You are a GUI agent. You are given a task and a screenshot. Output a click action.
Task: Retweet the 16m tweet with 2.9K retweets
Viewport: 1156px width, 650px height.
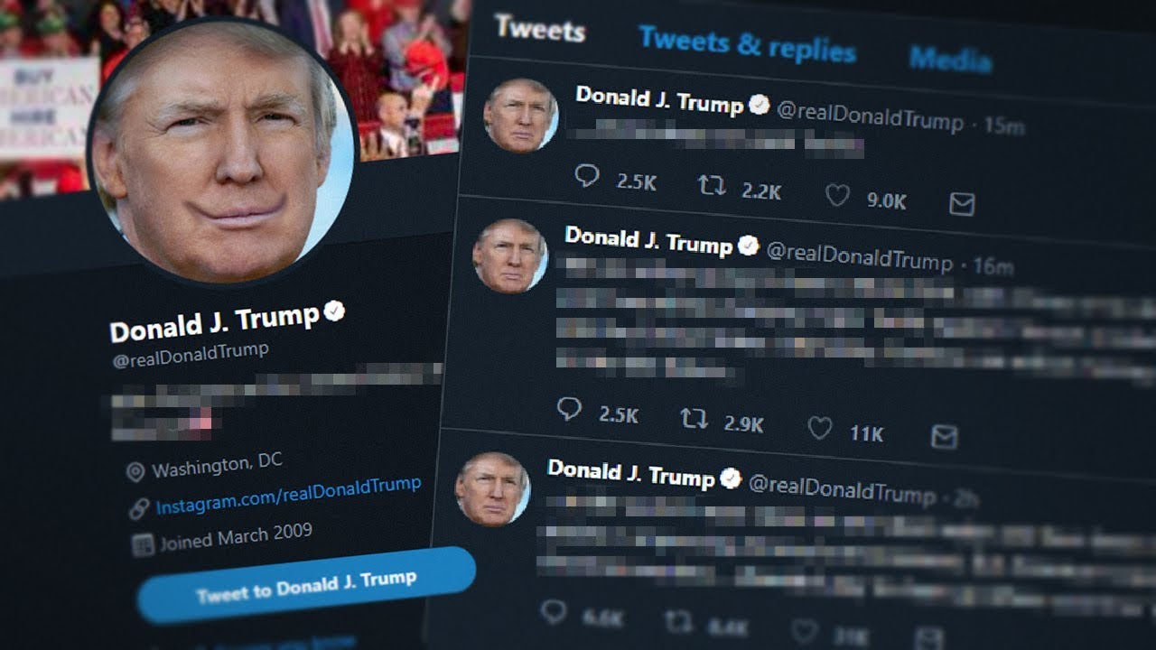(694, 418)
